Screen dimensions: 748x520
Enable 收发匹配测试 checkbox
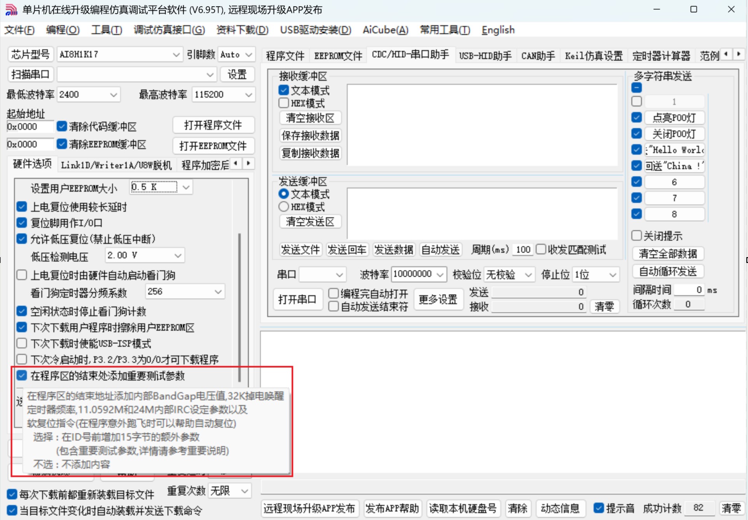tap(541, 249)
